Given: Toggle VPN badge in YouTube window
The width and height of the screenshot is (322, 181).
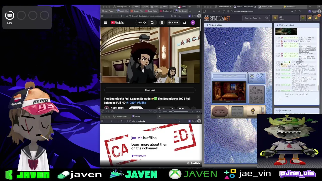Looking at the screenshot, I should coord(194,16).
